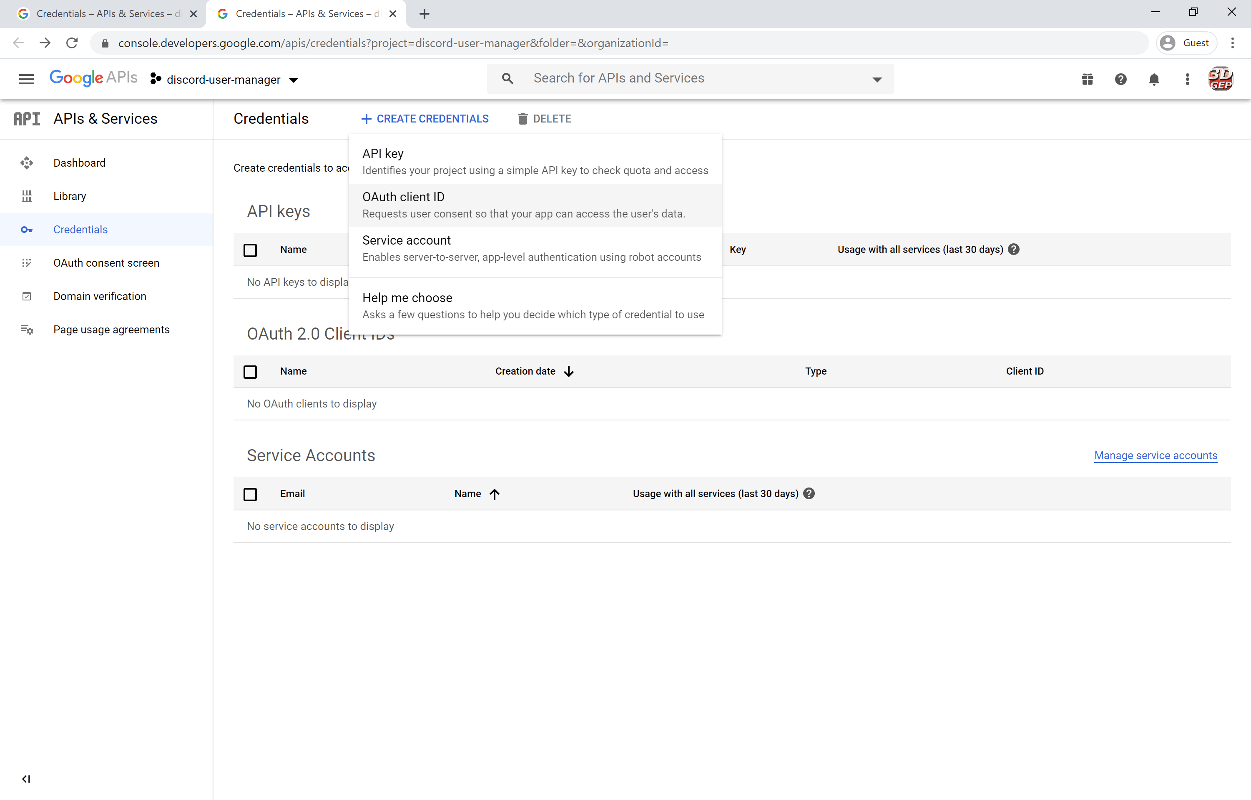Sort by Creation date column arrow

click(x=569, y=371)
